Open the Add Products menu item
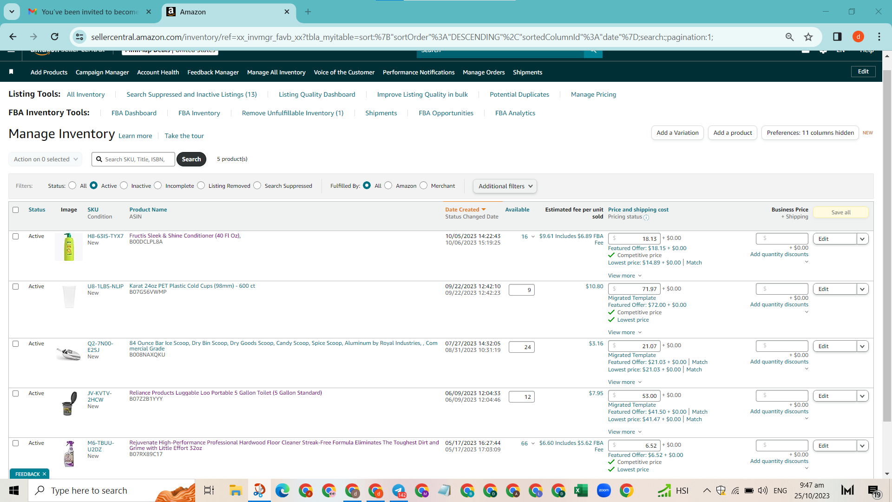 click(x=49, y=72)
